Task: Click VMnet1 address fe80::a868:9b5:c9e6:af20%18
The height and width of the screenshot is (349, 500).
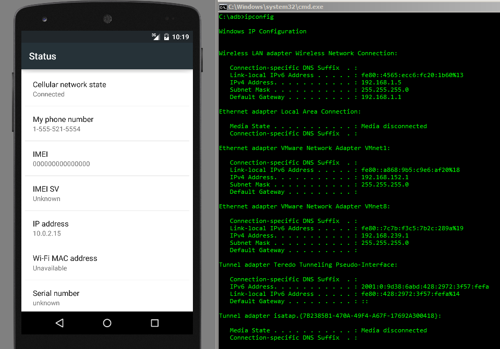Action: click(410, 170)
